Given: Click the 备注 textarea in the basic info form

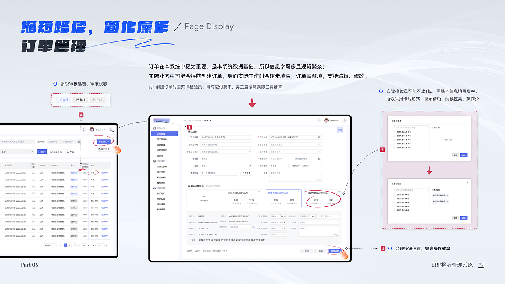Looking at the screenshot, I should click(x=296, y=176).
